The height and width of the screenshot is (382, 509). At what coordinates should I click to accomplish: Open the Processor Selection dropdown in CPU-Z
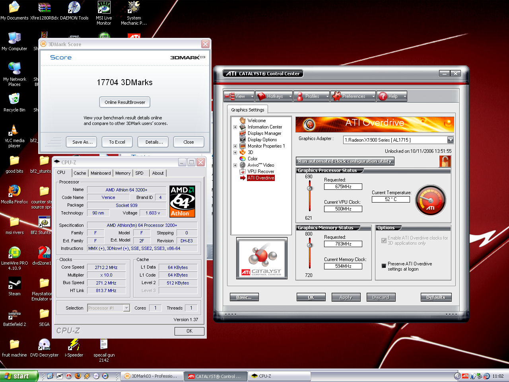click(x=126, y=308)
